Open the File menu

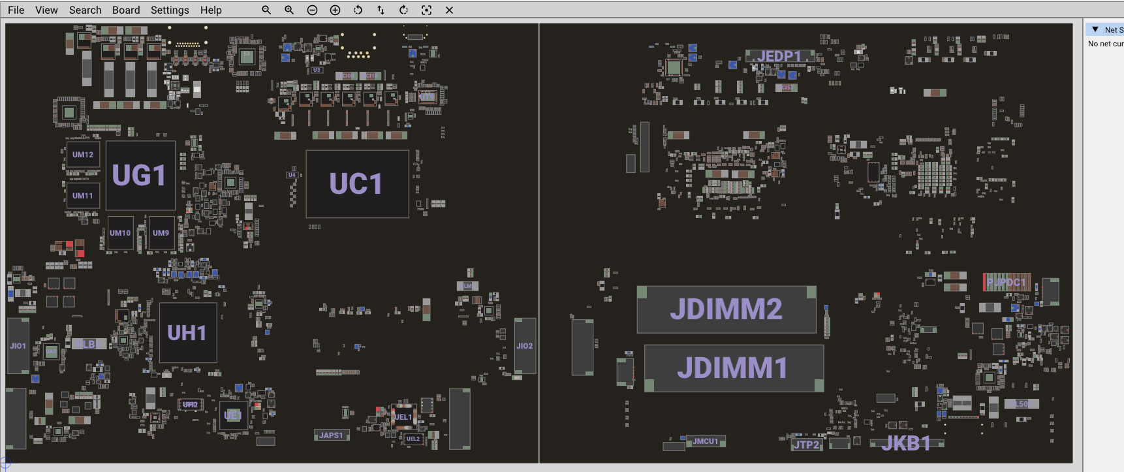pos(16,10)
